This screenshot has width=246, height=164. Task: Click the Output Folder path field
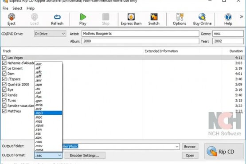click(121, 146)
